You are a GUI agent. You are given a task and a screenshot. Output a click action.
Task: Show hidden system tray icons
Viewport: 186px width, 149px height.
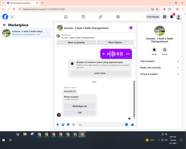(159, 140)
